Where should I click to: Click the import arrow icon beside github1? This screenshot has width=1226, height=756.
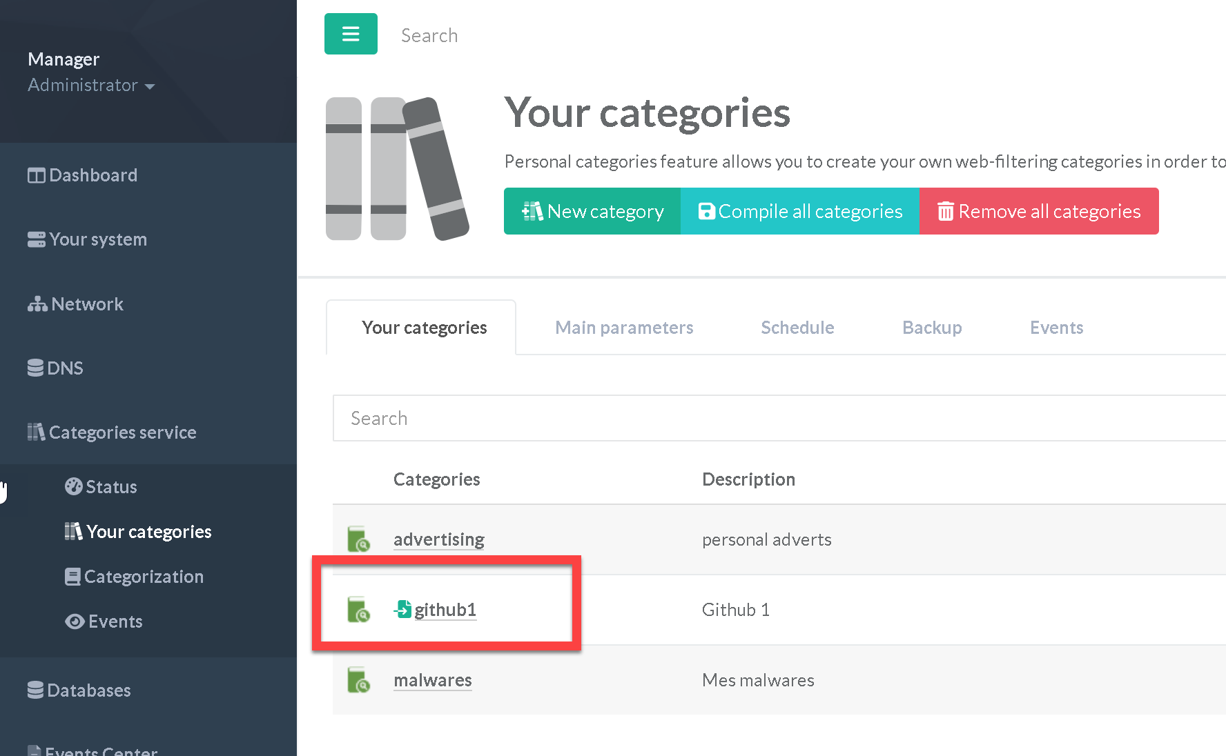click(x=402, y=609)
